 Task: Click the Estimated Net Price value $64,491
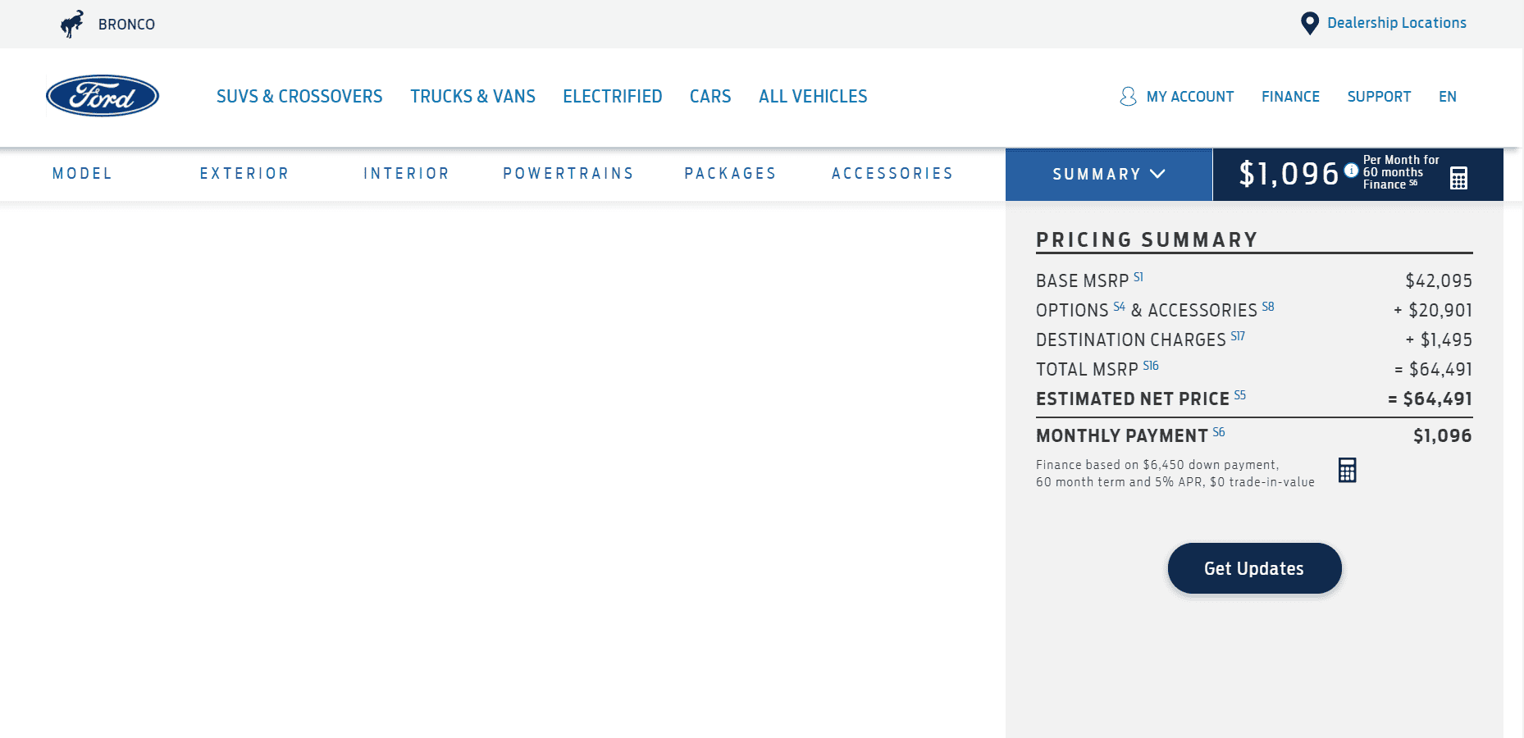coord(1430,399)
